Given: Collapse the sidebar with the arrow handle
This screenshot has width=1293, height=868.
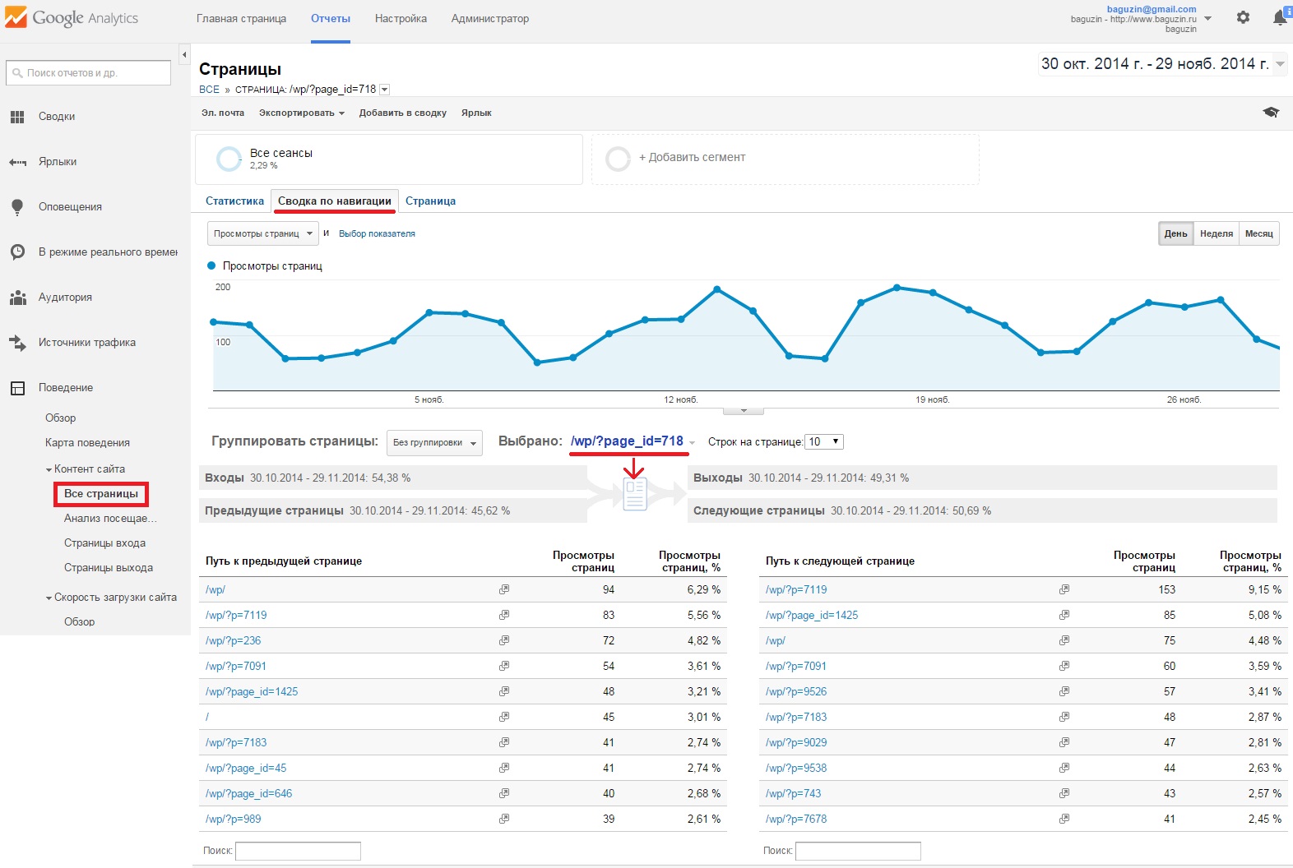Looking at the screenshot, I should 184,54.
